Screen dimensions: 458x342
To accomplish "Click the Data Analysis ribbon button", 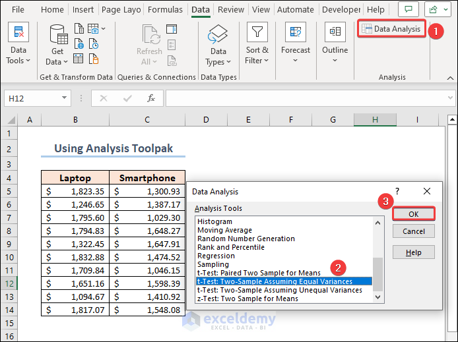I will pyautogui.click(x=391, y=29).
